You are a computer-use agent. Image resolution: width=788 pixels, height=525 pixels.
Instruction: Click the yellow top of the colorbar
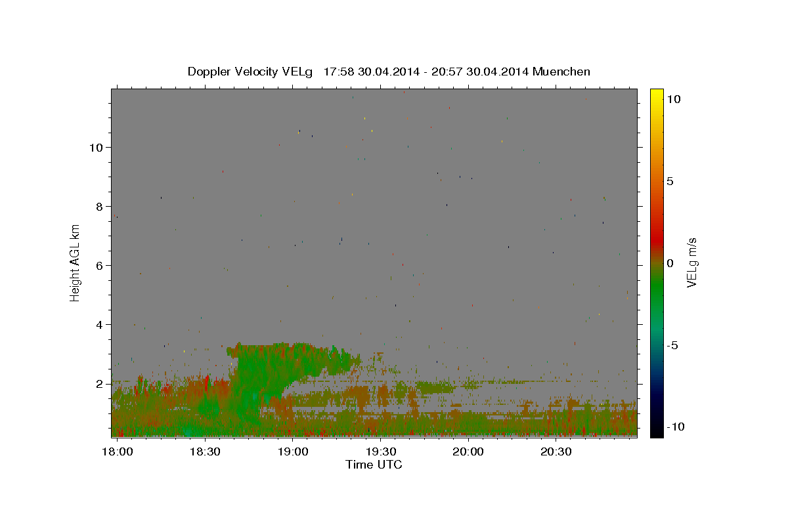(656, 93)
